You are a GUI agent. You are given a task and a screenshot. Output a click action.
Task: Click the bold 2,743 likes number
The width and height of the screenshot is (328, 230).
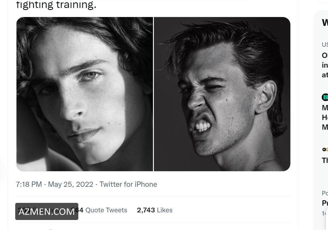point(146,210)
